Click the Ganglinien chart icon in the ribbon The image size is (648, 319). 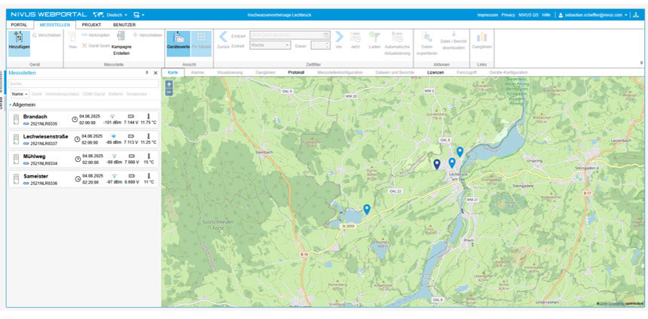pyautogui.click(x=481, y=38)
